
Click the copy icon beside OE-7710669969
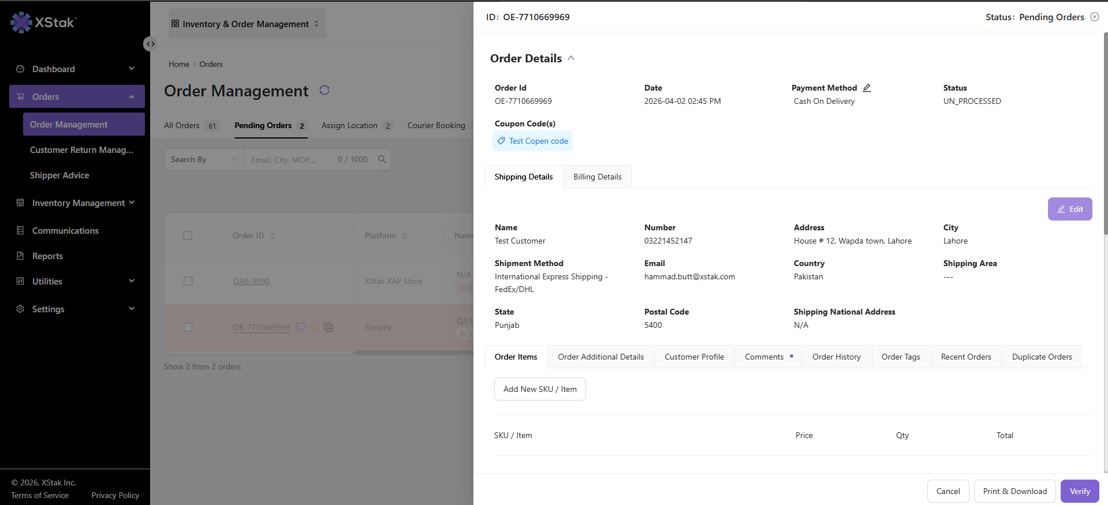(x=329, y=327)
